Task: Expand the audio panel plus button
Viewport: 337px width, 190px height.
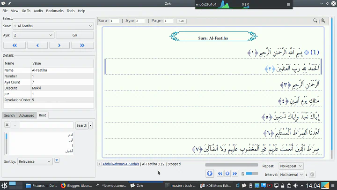Action: click(100, 164)
